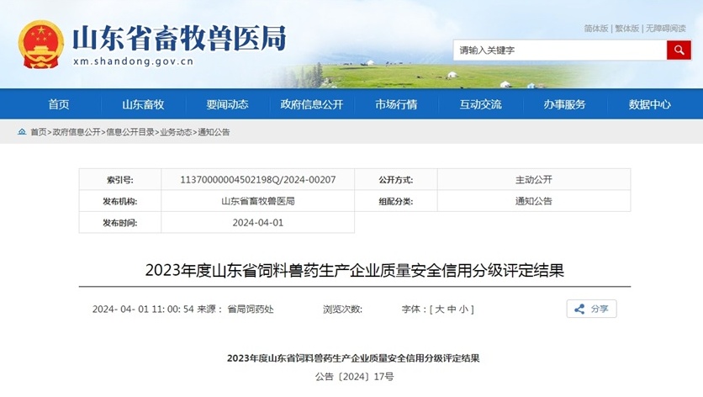Open the 市场行情 navigation item
This screenshot has height=397, width=703.
click(396, 104)
